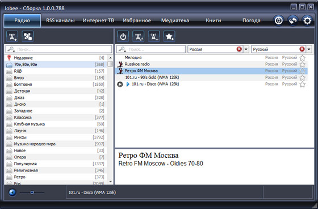Expand the Россия country dropdown
The image size is (318, 209).
pos(246,49)
